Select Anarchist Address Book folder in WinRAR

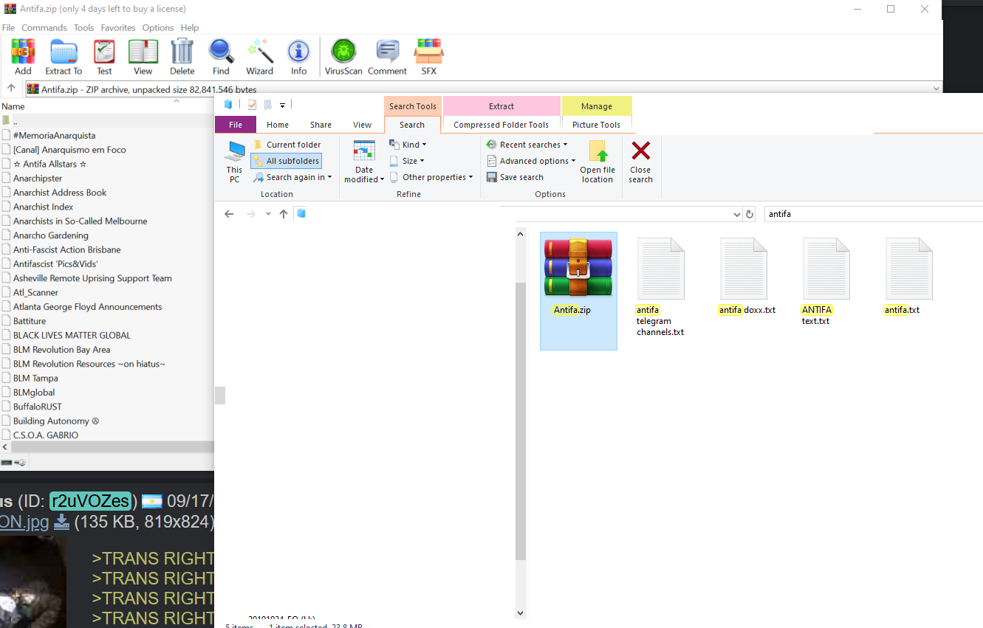(60, 193)
